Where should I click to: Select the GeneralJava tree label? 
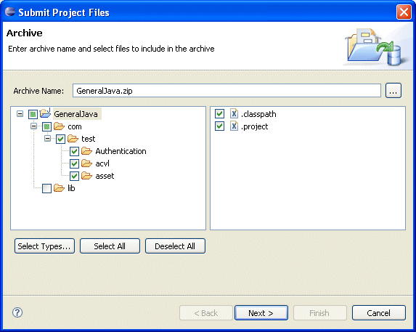(x=76, y=114)
